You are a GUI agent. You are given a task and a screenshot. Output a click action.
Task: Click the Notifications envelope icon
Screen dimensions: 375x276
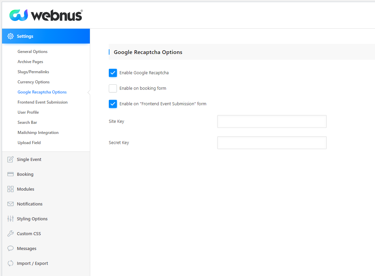(10, 204)
